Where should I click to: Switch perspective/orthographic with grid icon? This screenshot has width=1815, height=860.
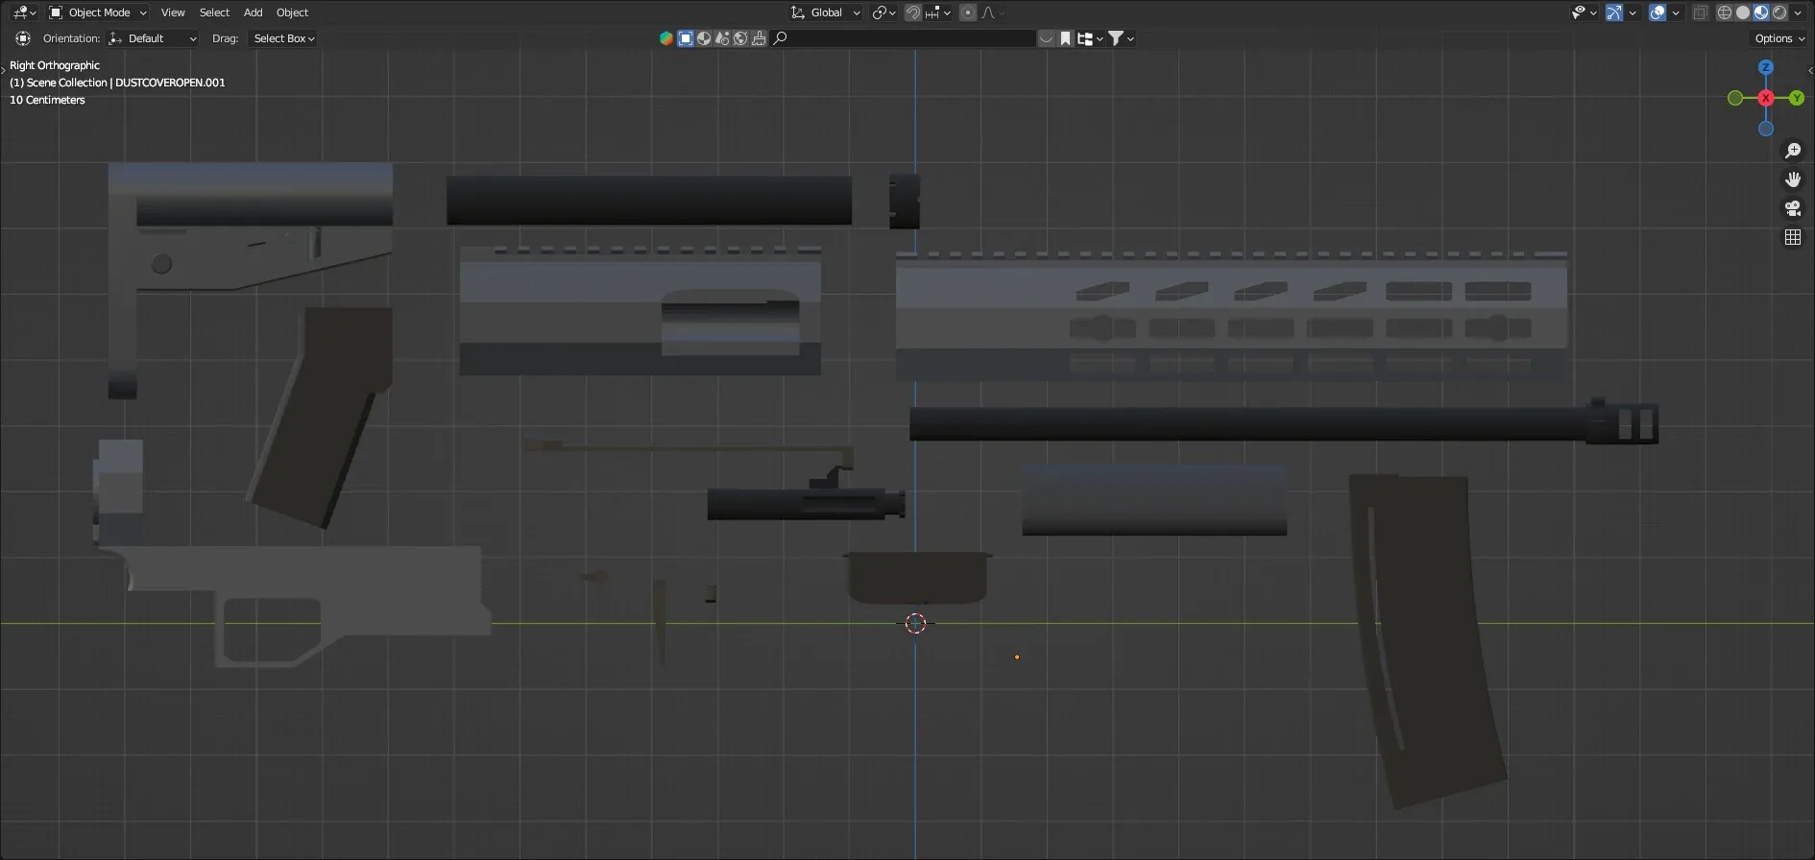tap(1792, 237)
